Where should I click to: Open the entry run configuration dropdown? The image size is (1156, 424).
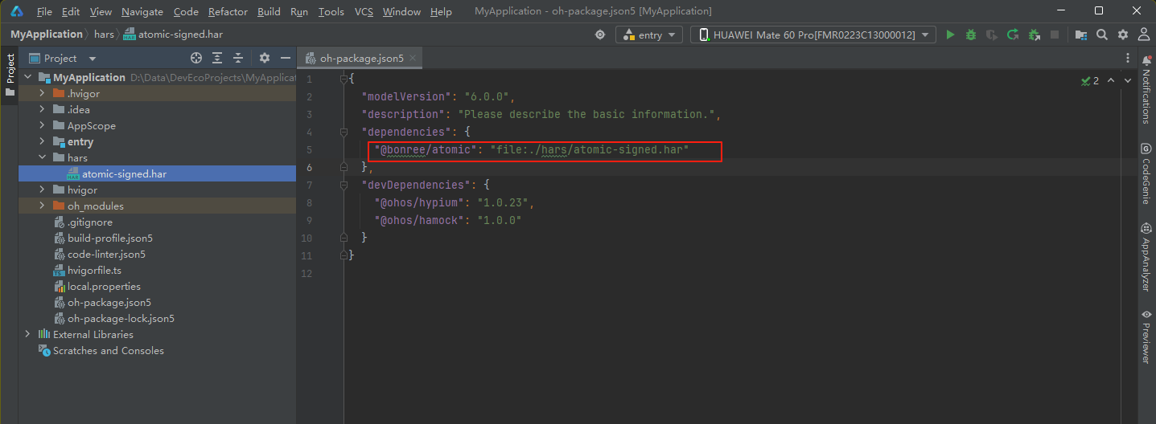[x=649, y=35]
